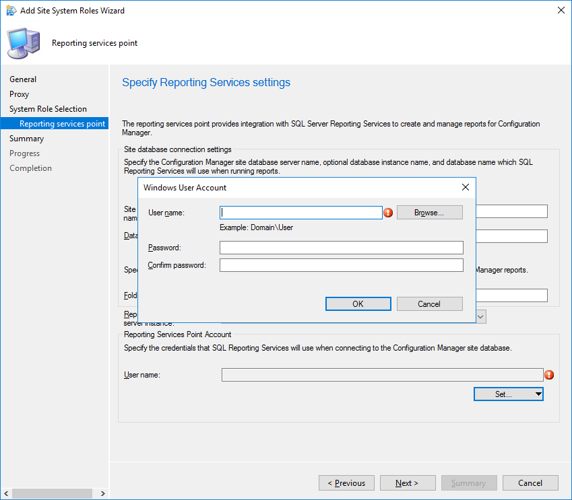Viewport: 572px width, 500px height.
Task: Cancel the Windows User Account dialog
Action: coord(429,303)
